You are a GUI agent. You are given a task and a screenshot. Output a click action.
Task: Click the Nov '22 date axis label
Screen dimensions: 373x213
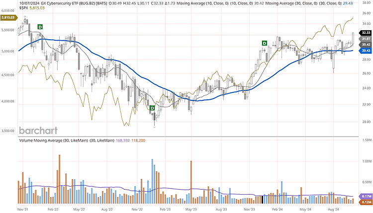[x=137, y=210]
